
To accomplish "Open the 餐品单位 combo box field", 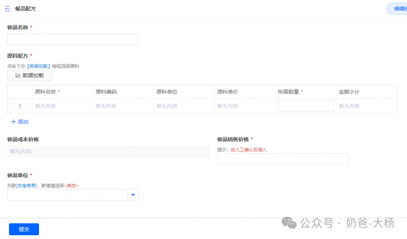I will click(x=67, y=195).
